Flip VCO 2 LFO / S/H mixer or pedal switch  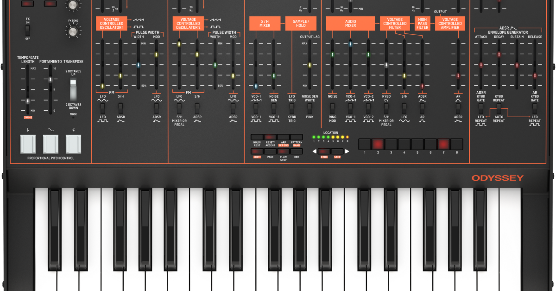tap(179, 108)
